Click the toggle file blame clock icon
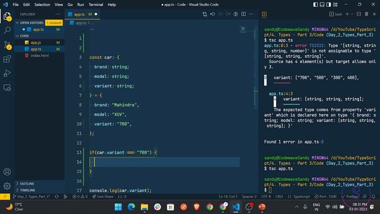This screenshot has width=380, height=214. point(236,14)
